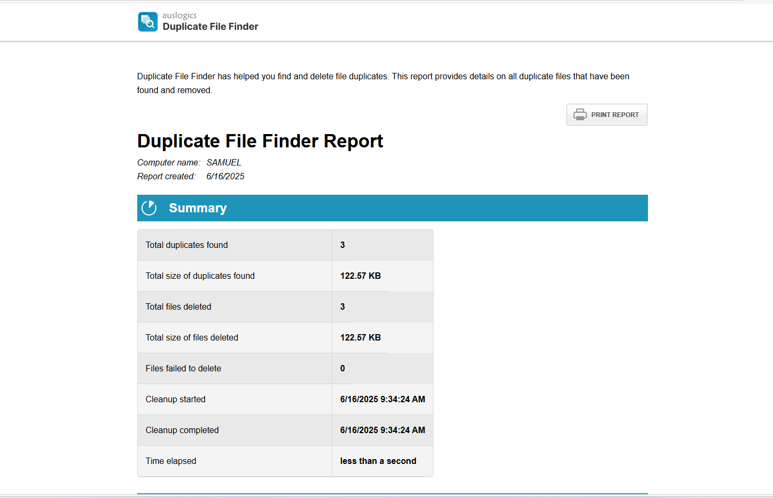Click the 'Total size of files deleted' value
Image resolution: width=773 pixels, height=498 pixels.
click(x=360, y=337)
